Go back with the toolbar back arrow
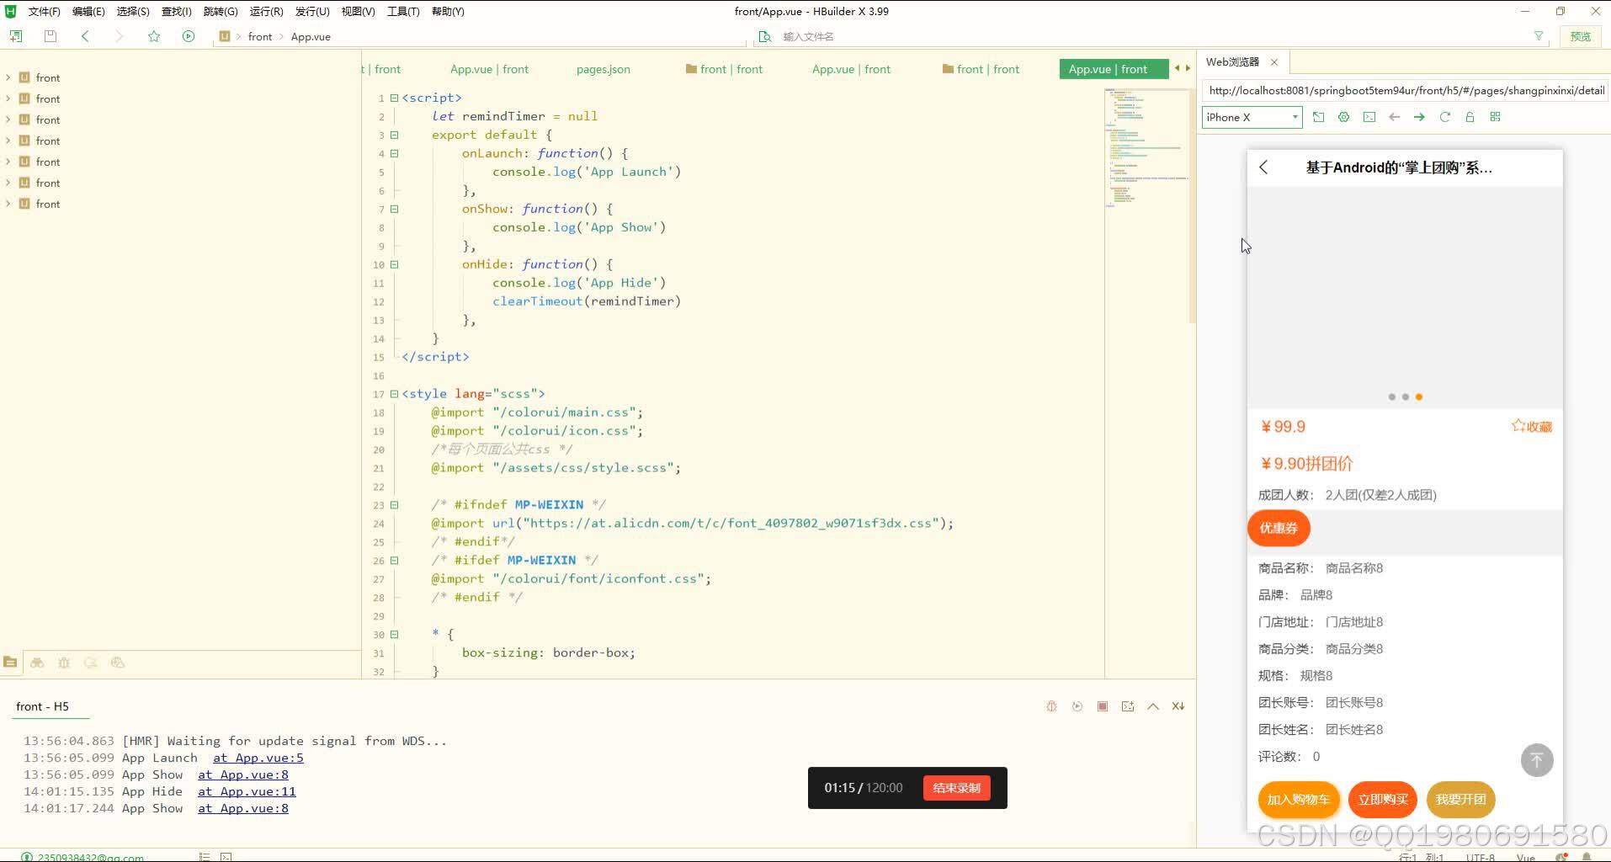1611x862 pixels. 85,36
